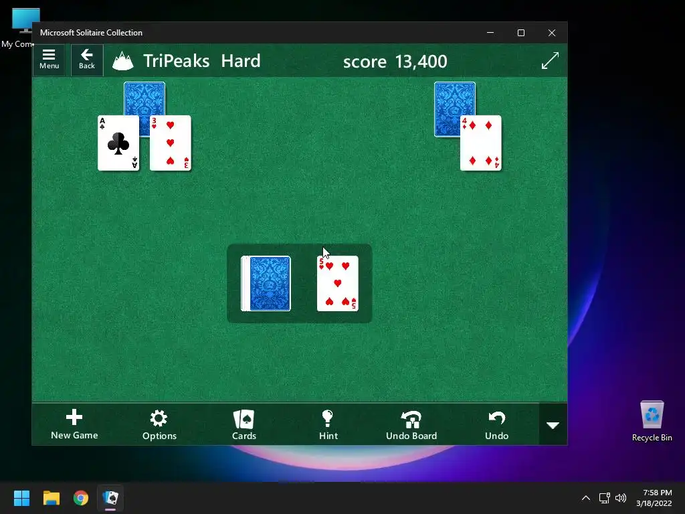Select the 3 of hearts card
Image resolution: width=685 pixels, height=514 pixels.
click(171, 143)
